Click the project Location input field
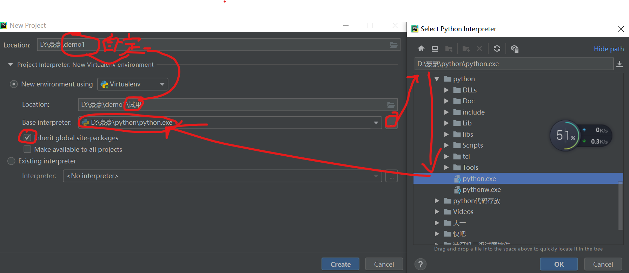 (x=219, y=45)
